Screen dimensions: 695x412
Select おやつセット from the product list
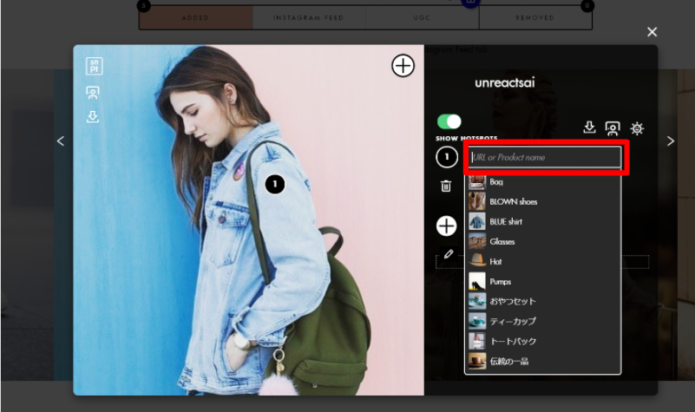pos(542,301)
